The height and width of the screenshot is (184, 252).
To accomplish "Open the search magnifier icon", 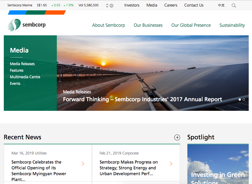I will pyautogui.click(x=234, y=6).
